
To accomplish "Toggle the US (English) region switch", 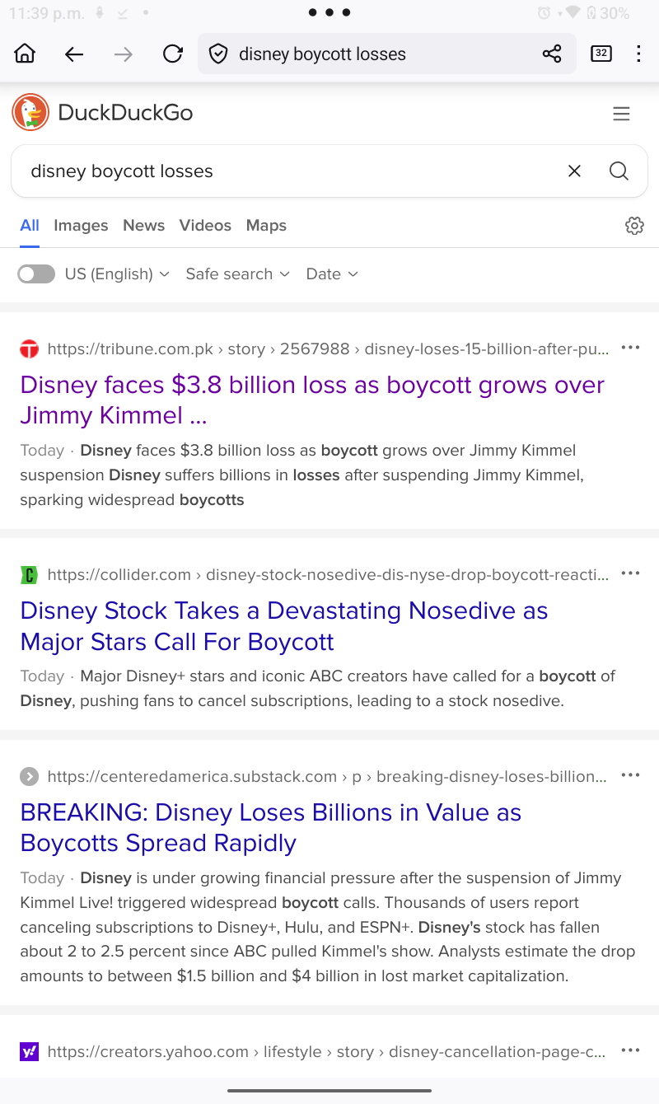I will tap(36, 274).
